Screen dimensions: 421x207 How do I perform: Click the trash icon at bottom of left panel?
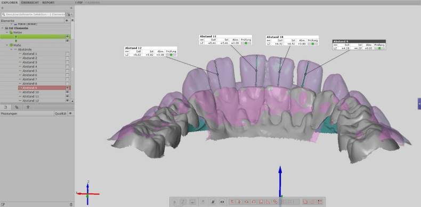[71, 204]
